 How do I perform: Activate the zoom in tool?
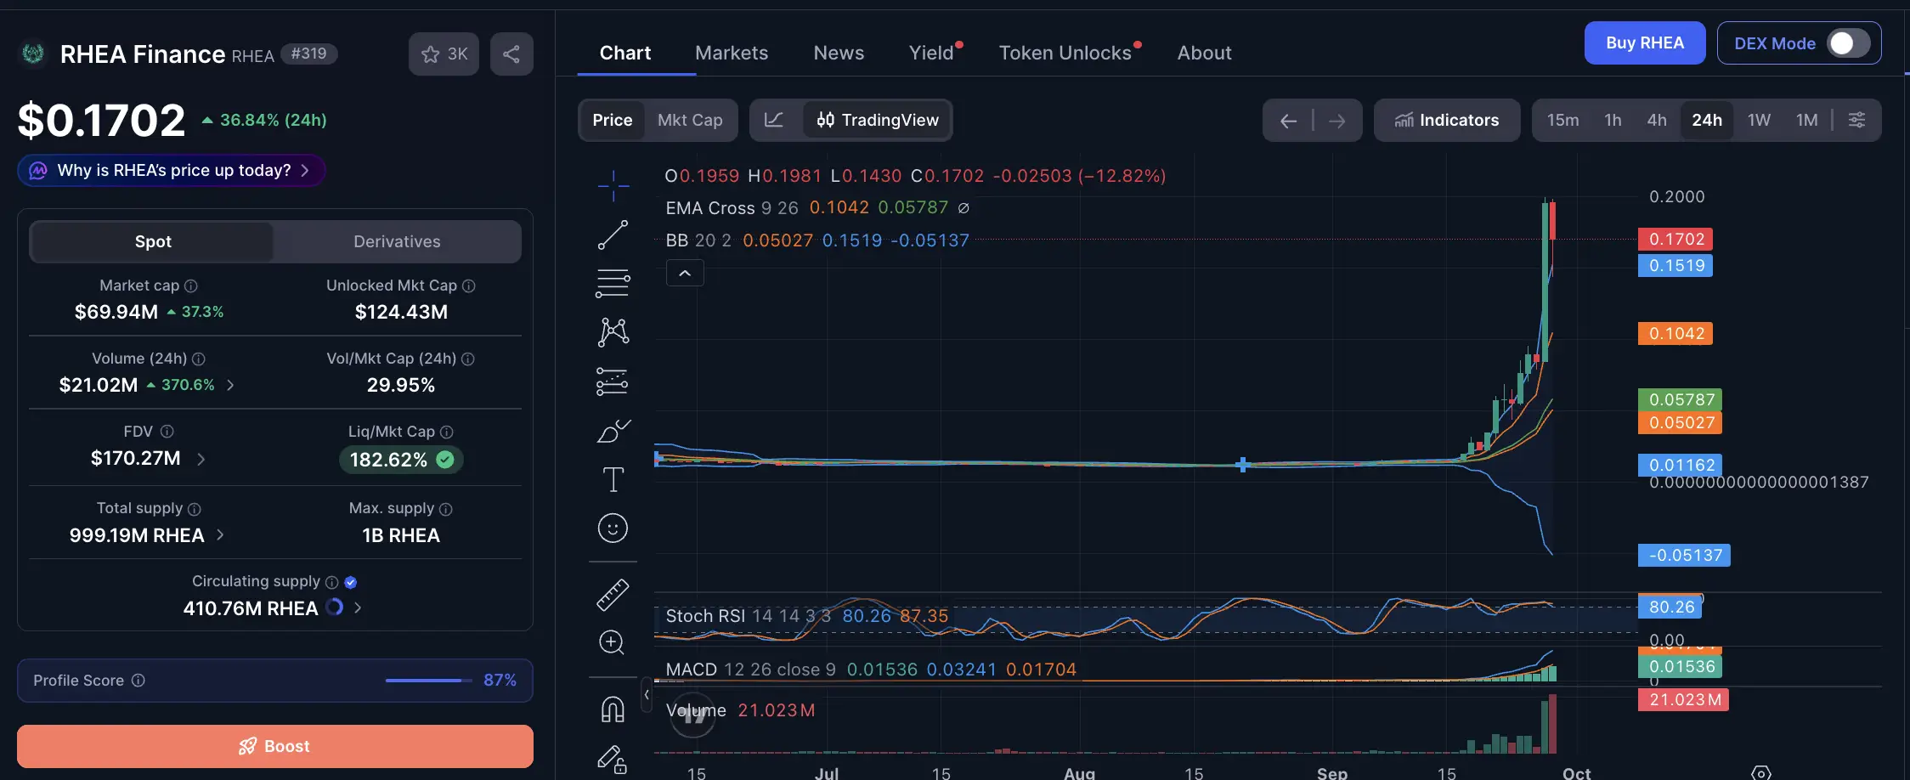(612, 642)
